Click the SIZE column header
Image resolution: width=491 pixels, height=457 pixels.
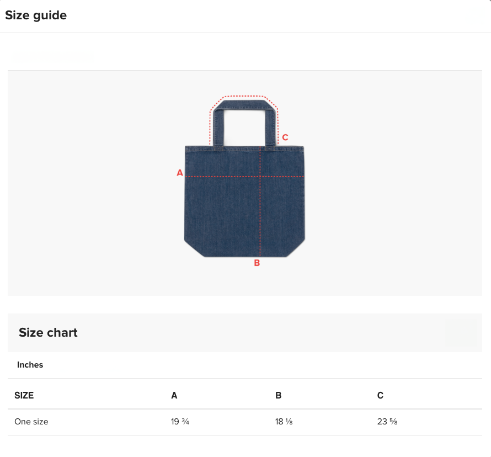coord(24,395)
